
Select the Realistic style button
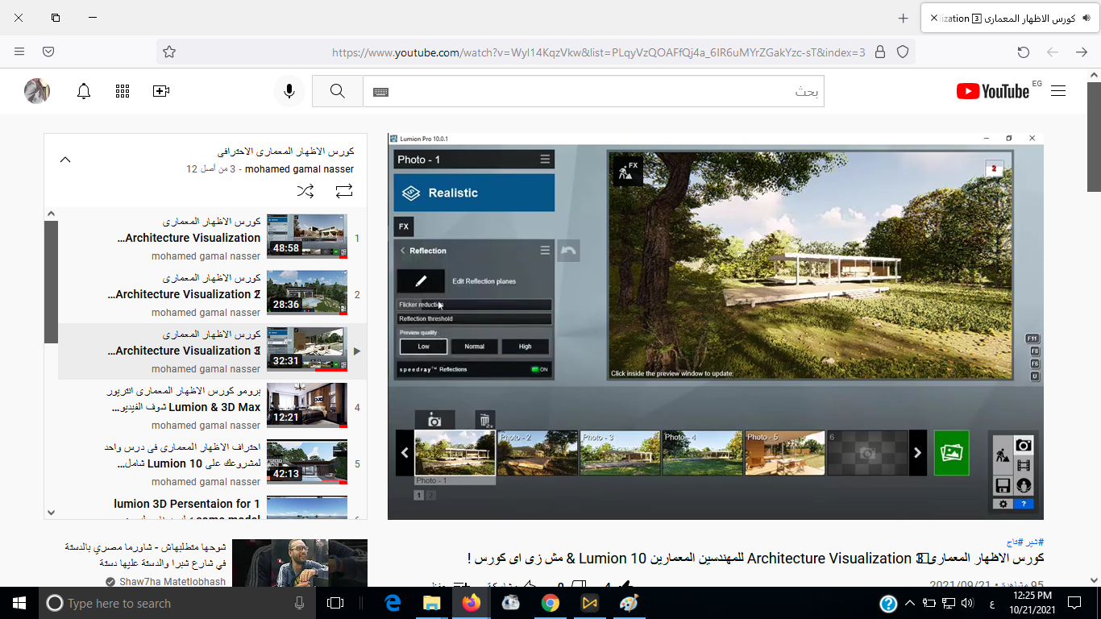point(474,193)
